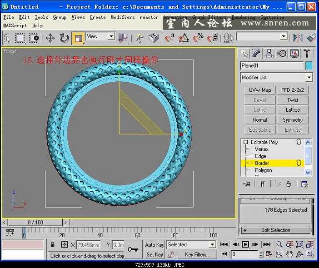This screenshot has height=268, width=319.
Task: Switch to the Motion panel tab
Action: coord(282,54)
